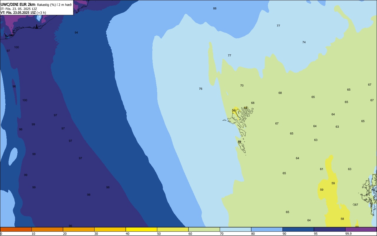The width and height of the screenshot is (377, 236).
Task: Select the legend swatch between 80 and 90
Action: [267, 229]
